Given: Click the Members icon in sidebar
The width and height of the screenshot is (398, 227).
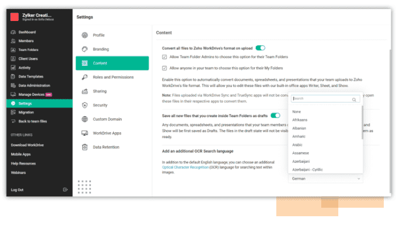Looking at the screenshot, I should (x=13, y=41).
